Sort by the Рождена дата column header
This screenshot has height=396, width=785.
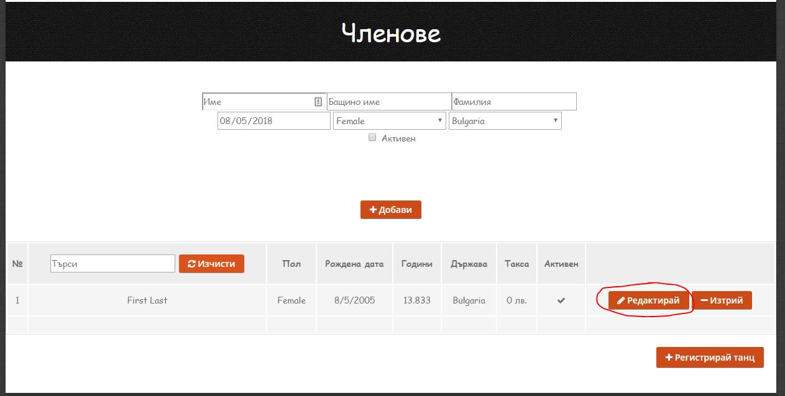[354, 264]
